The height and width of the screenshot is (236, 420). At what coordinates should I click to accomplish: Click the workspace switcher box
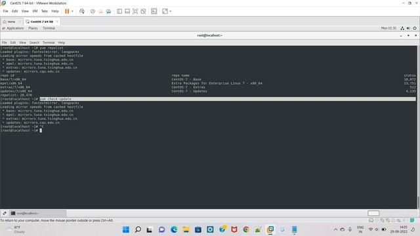pyautogui.click(x=373, y=213)
